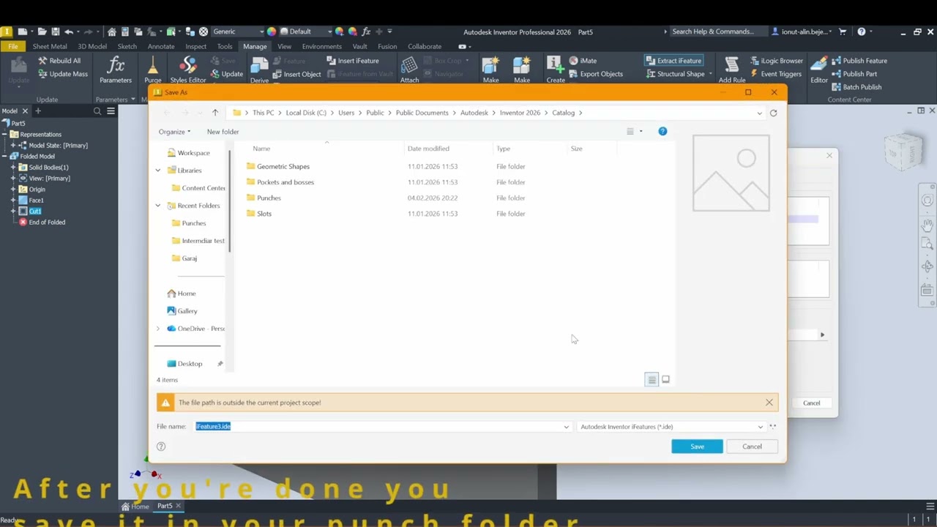
Task: Click the Derive tool
Action: click(x=259, y=70)
